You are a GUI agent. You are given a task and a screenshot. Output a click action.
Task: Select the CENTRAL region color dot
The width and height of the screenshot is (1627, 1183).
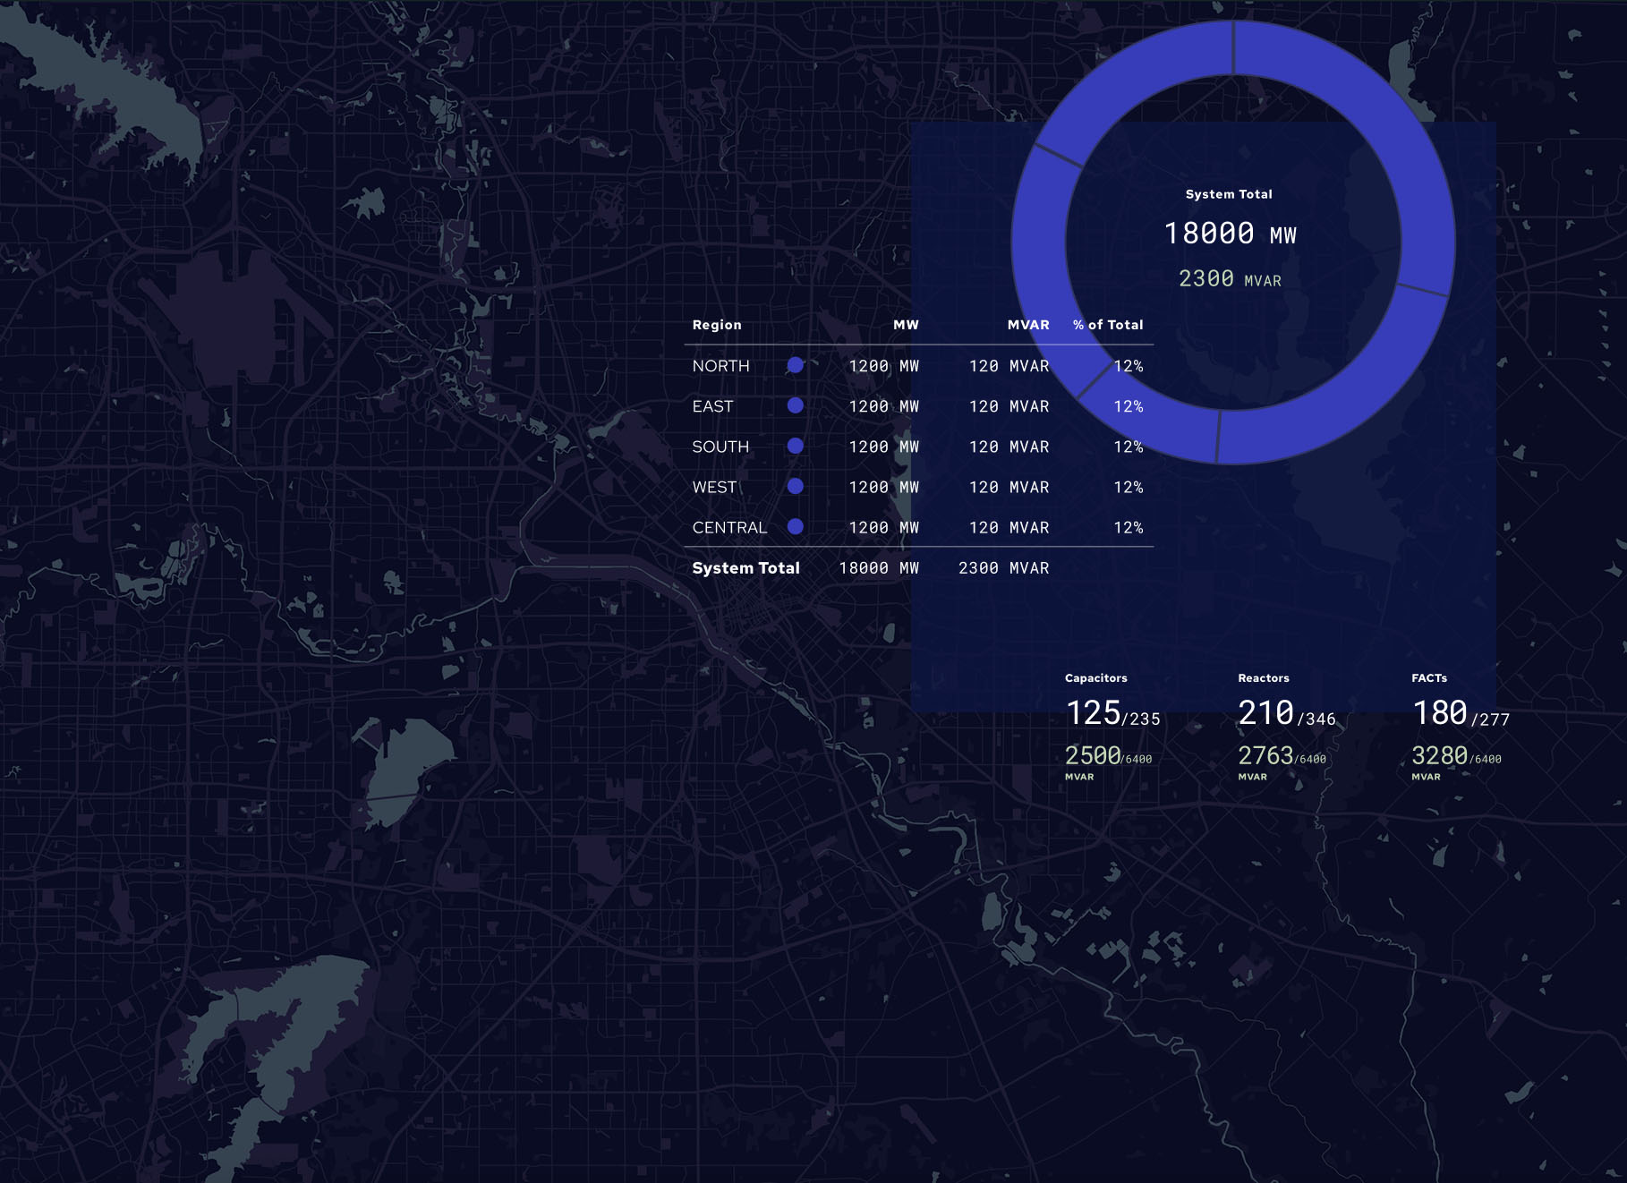795,527
